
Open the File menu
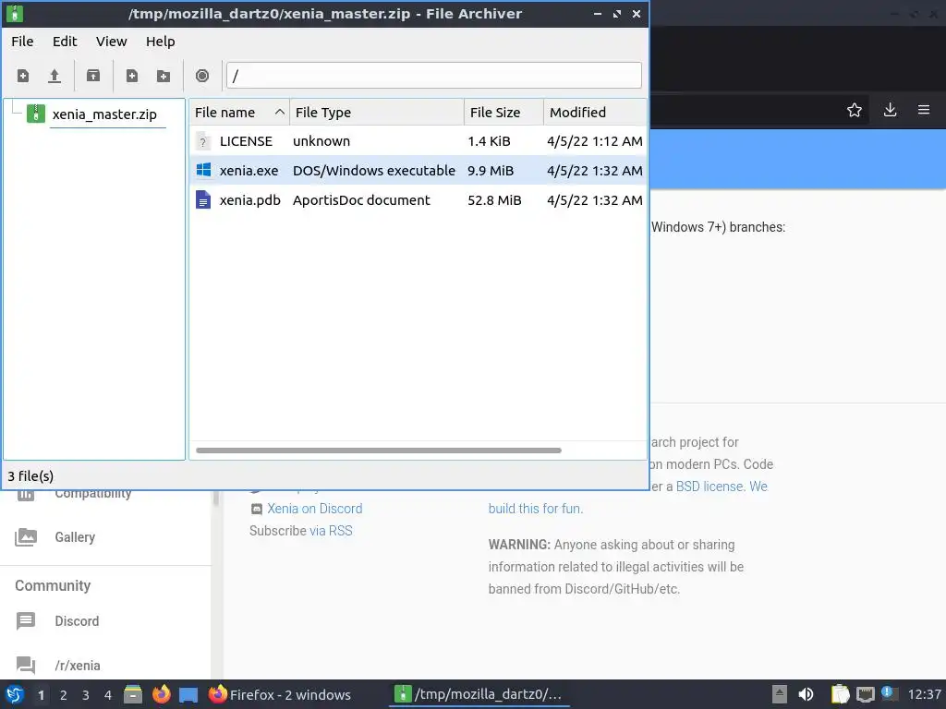point(22,42)
